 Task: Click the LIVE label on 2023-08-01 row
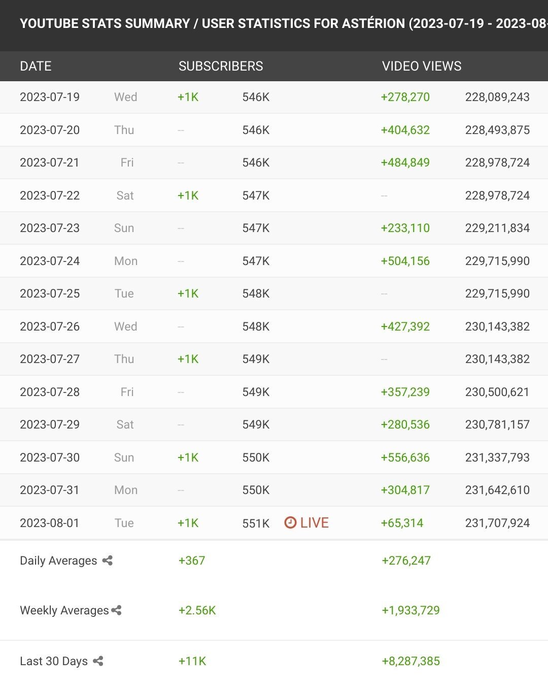coord(314,522)
